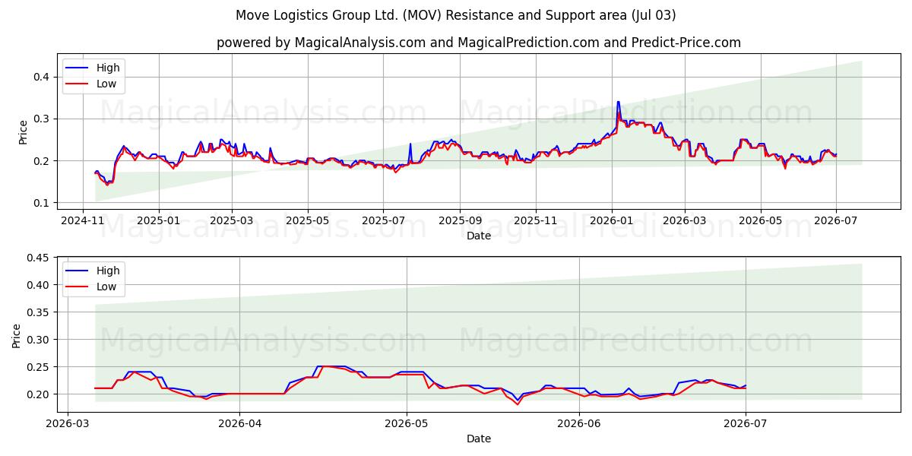
Task: Click the '2026-07' x-axis label in bottom chart
Action: 746,424
